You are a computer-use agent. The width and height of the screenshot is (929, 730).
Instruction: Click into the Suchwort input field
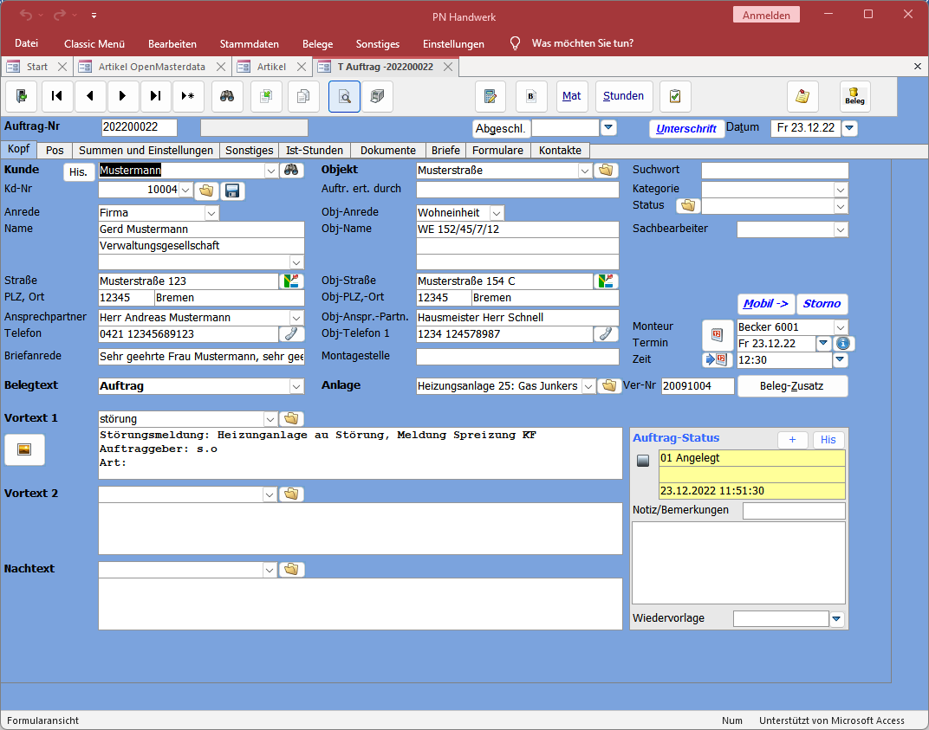[774, 171]
